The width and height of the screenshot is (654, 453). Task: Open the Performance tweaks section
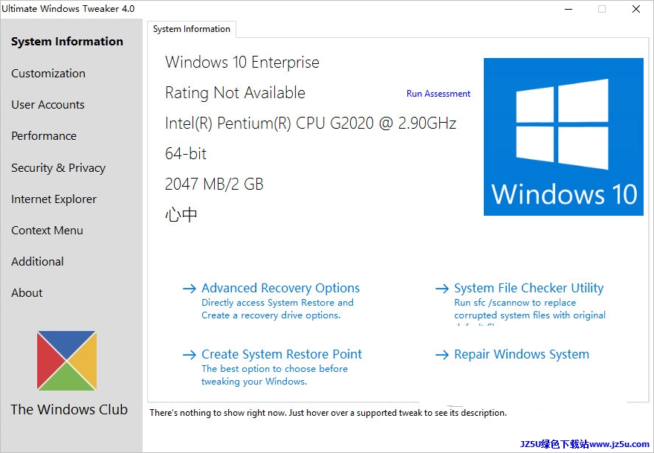click(44, 136)
